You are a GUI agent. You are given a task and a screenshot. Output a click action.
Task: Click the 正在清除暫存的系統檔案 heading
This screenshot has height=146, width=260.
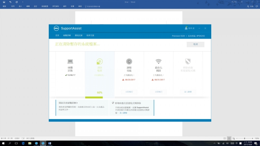[77, 44]
